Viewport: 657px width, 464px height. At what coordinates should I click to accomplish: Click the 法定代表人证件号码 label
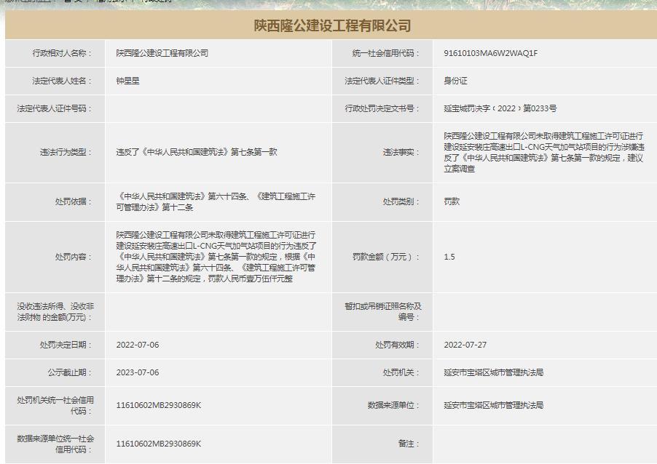[x=55, y=108]
